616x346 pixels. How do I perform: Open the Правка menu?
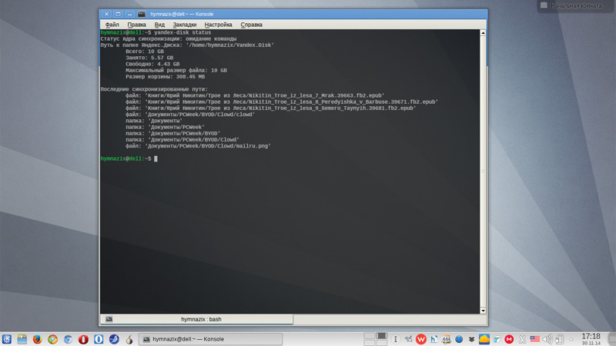(x=137, y=25)
